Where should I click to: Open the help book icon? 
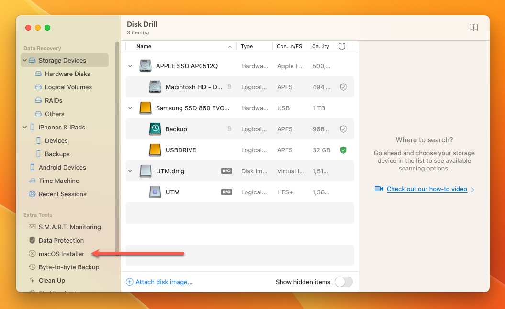473,27
